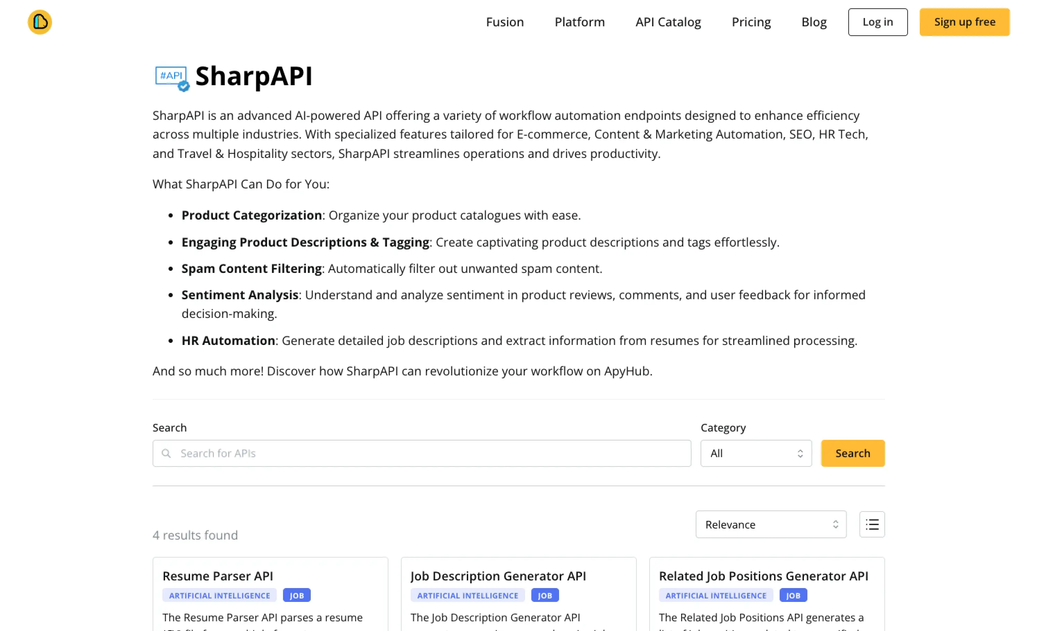
Task: Expand the Relevance sort dropdown
Action: pyautogui.click(x=771, y=524)
